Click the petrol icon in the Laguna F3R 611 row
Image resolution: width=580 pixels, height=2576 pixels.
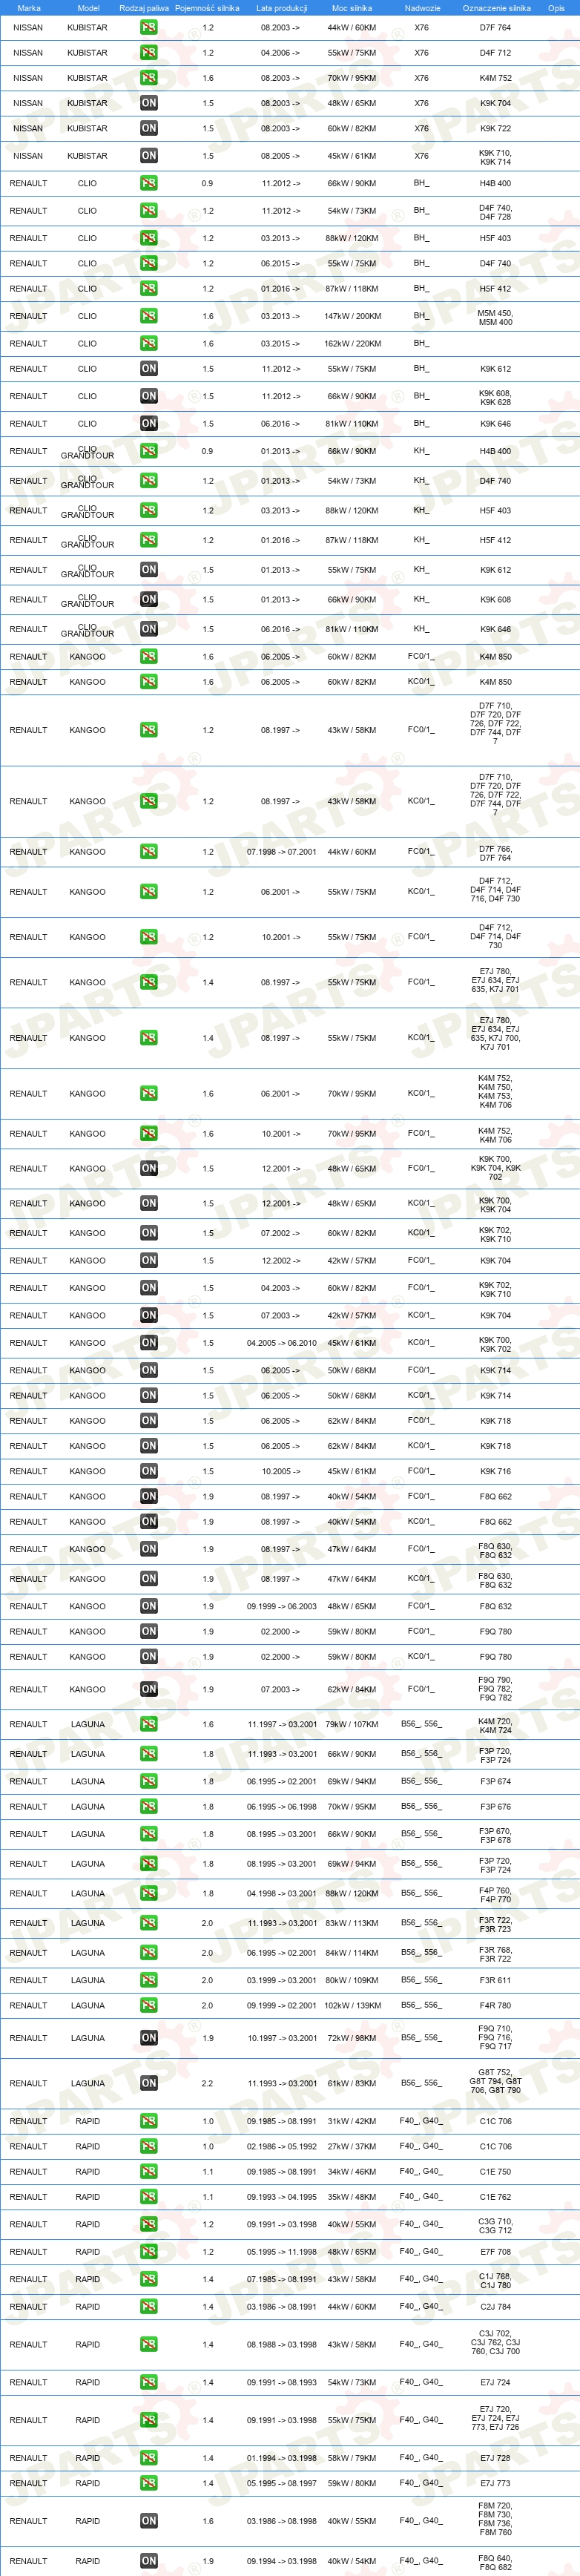(x=148, y=1980)
